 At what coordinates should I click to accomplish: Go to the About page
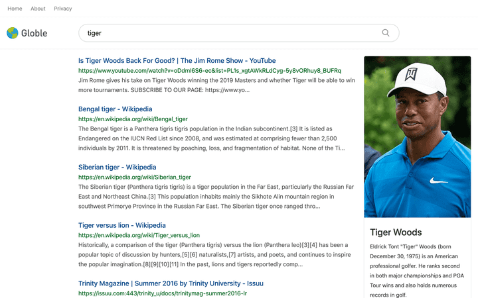[38, 9]
